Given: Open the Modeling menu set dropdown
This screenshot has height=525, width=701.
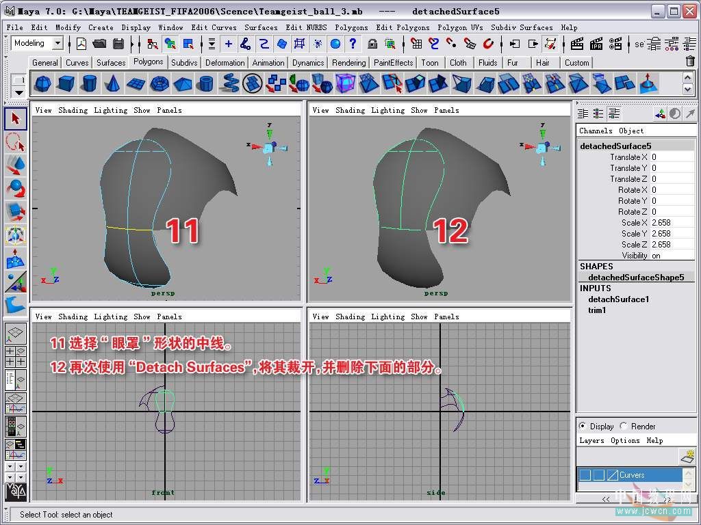Looking at the screenshot, I should tap(58, 43).
